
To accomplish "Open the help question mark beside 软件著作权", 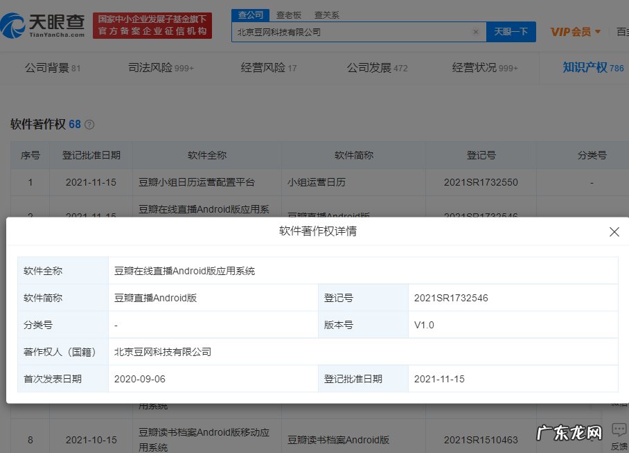I will (x=91, y=124).
